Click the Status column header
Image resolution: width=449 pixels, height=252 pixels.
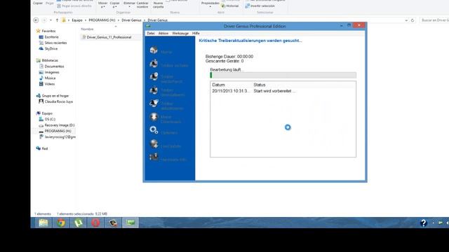[260, 85]
